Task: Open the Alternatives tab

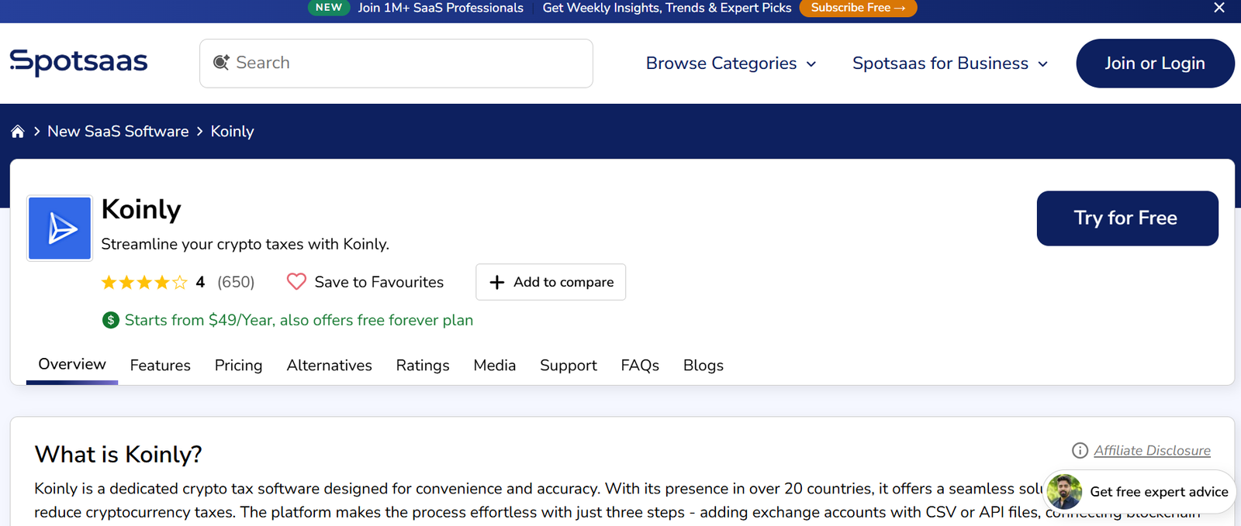Action: pyautogui.click(x=329, y=366)
